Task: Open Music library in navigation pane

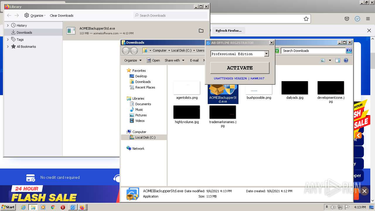Action: [139, 110]
